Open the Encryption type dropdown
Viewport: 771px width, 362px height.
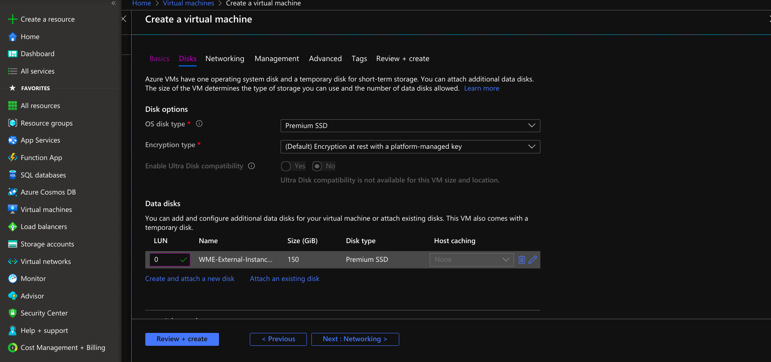coord(410,147)
